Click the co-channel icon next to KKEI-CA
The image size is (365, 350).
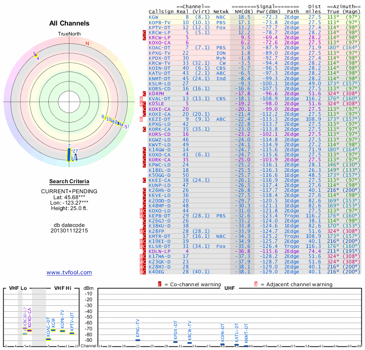(144, 180)
